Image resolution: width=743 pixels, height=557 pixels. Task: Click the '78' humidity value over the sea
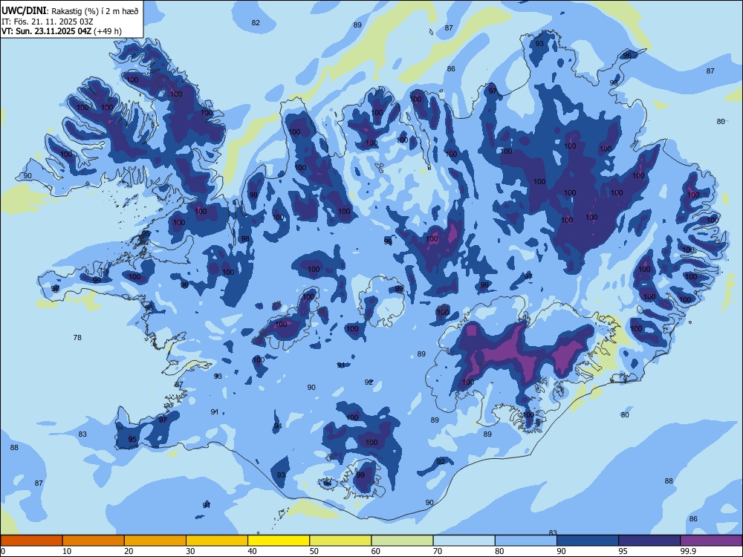coord(77,337)
